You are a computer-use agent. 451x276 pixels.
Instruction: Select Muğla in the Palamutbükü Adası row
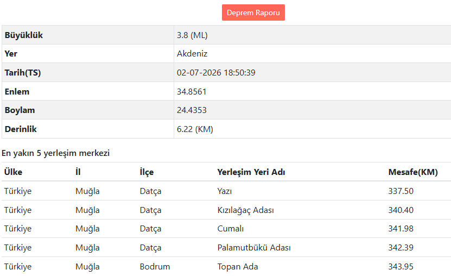pyautogui.click(x=87, y=248)
